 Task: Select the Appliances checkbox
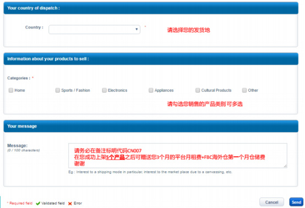(151, 90)
